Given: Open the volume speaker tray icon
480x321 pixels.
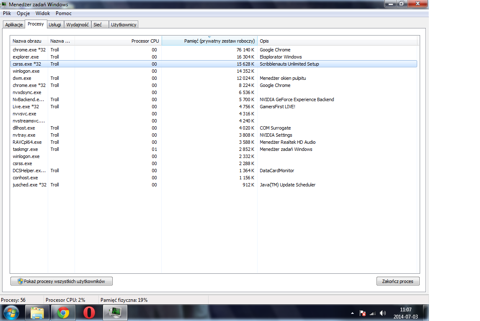Looking at the screenshot, I should (x=383, y=313).
